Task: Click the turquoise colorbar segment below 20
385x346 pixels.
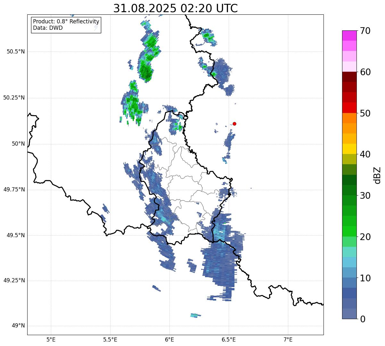Action: [349, 252]
